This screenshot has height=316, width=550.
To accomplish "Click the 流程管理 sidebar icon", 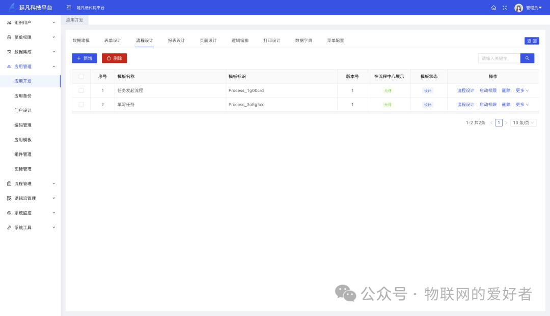I will 9,183.
